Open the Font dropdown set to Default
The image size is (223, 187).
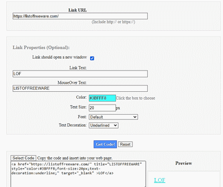coord(113,117)
